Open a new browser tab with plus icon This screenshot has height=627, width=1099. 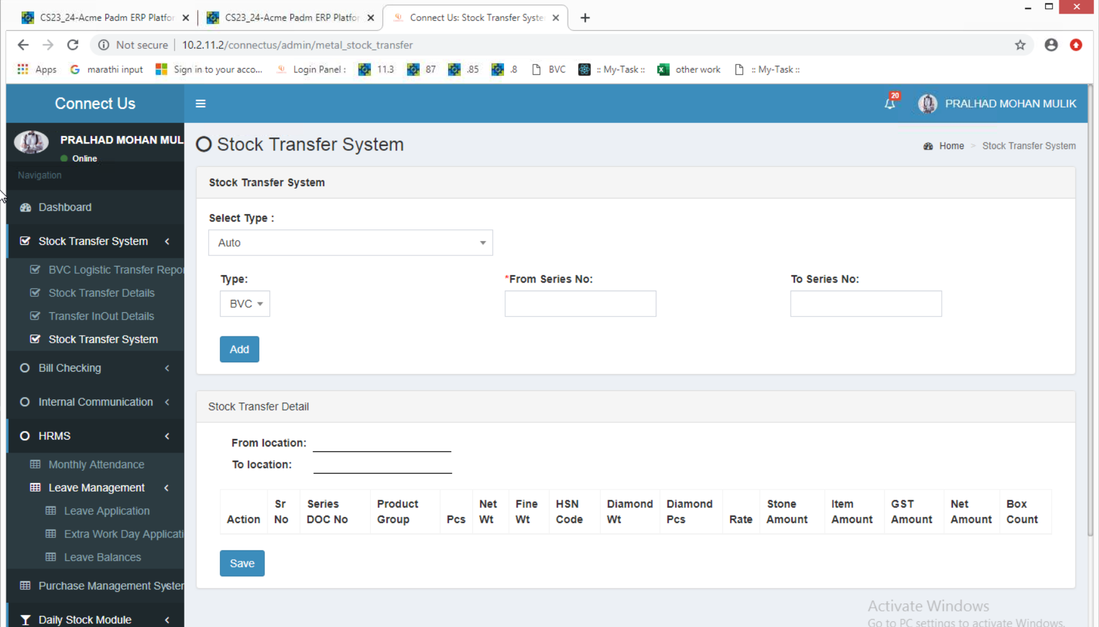pyautogui.click(x=585, y=17)
